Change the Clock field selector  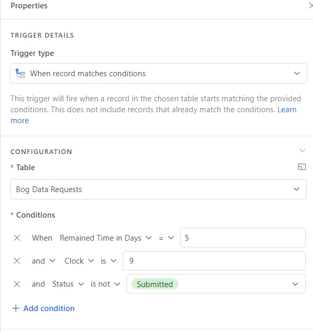coord(79,261)
